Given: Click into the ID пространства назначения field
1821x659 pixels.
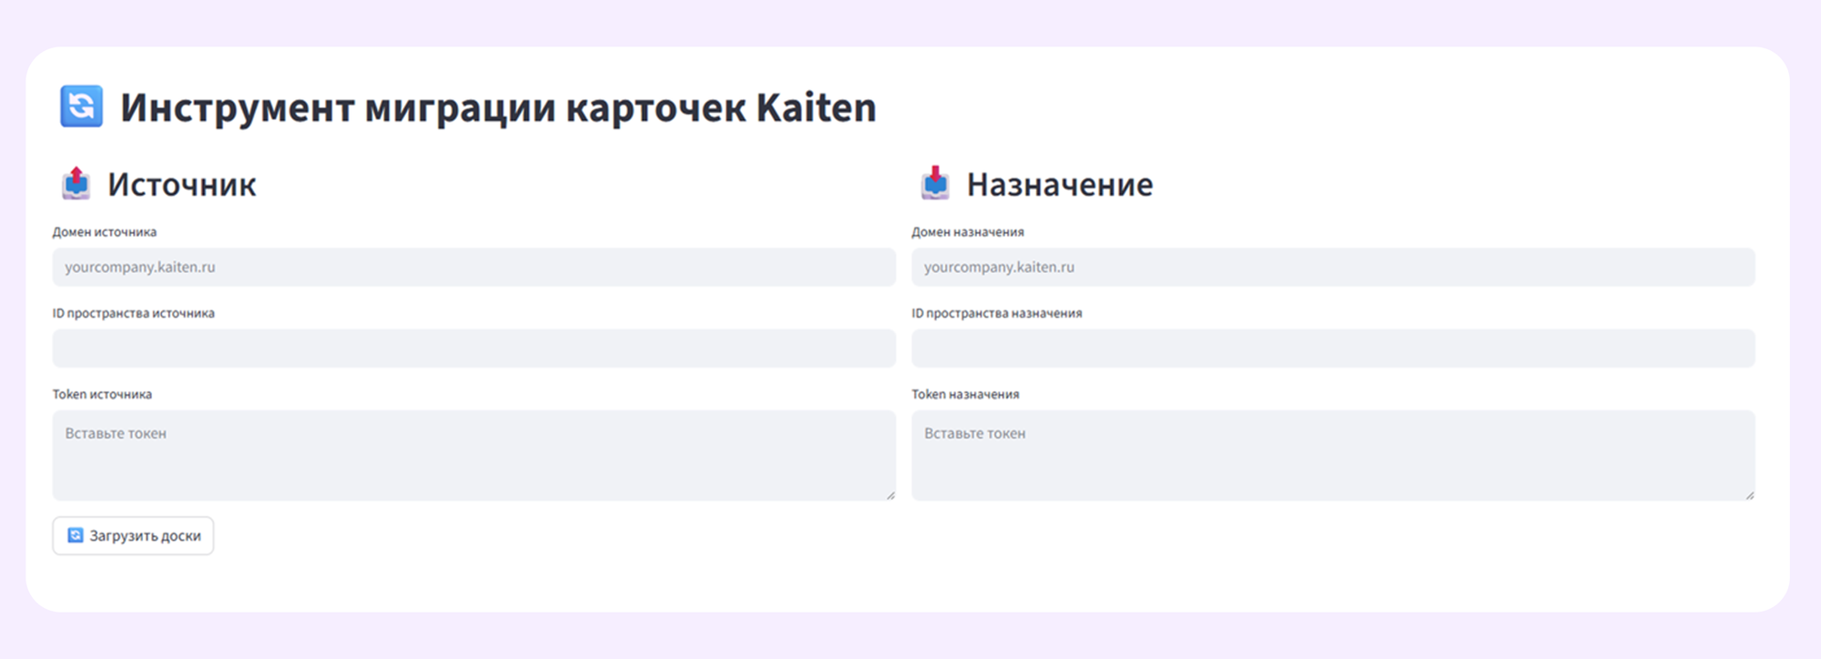Looking at the screenshot, I should click(x=1333, y=349).
